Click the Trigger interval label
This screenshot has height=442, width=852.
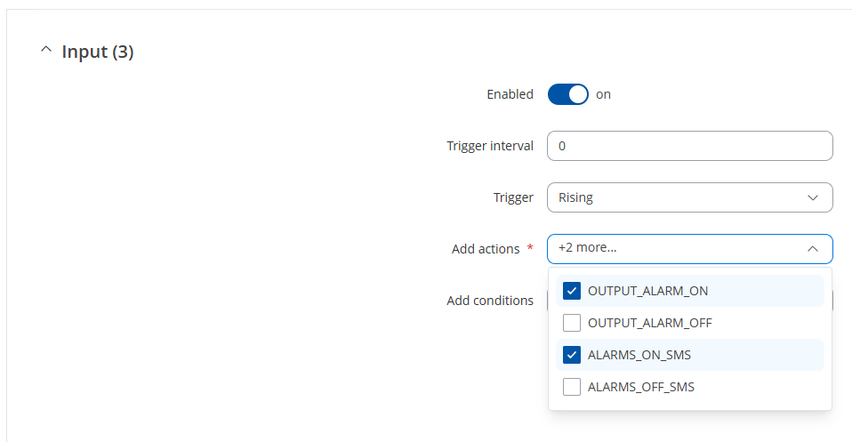tap(490, 146)
